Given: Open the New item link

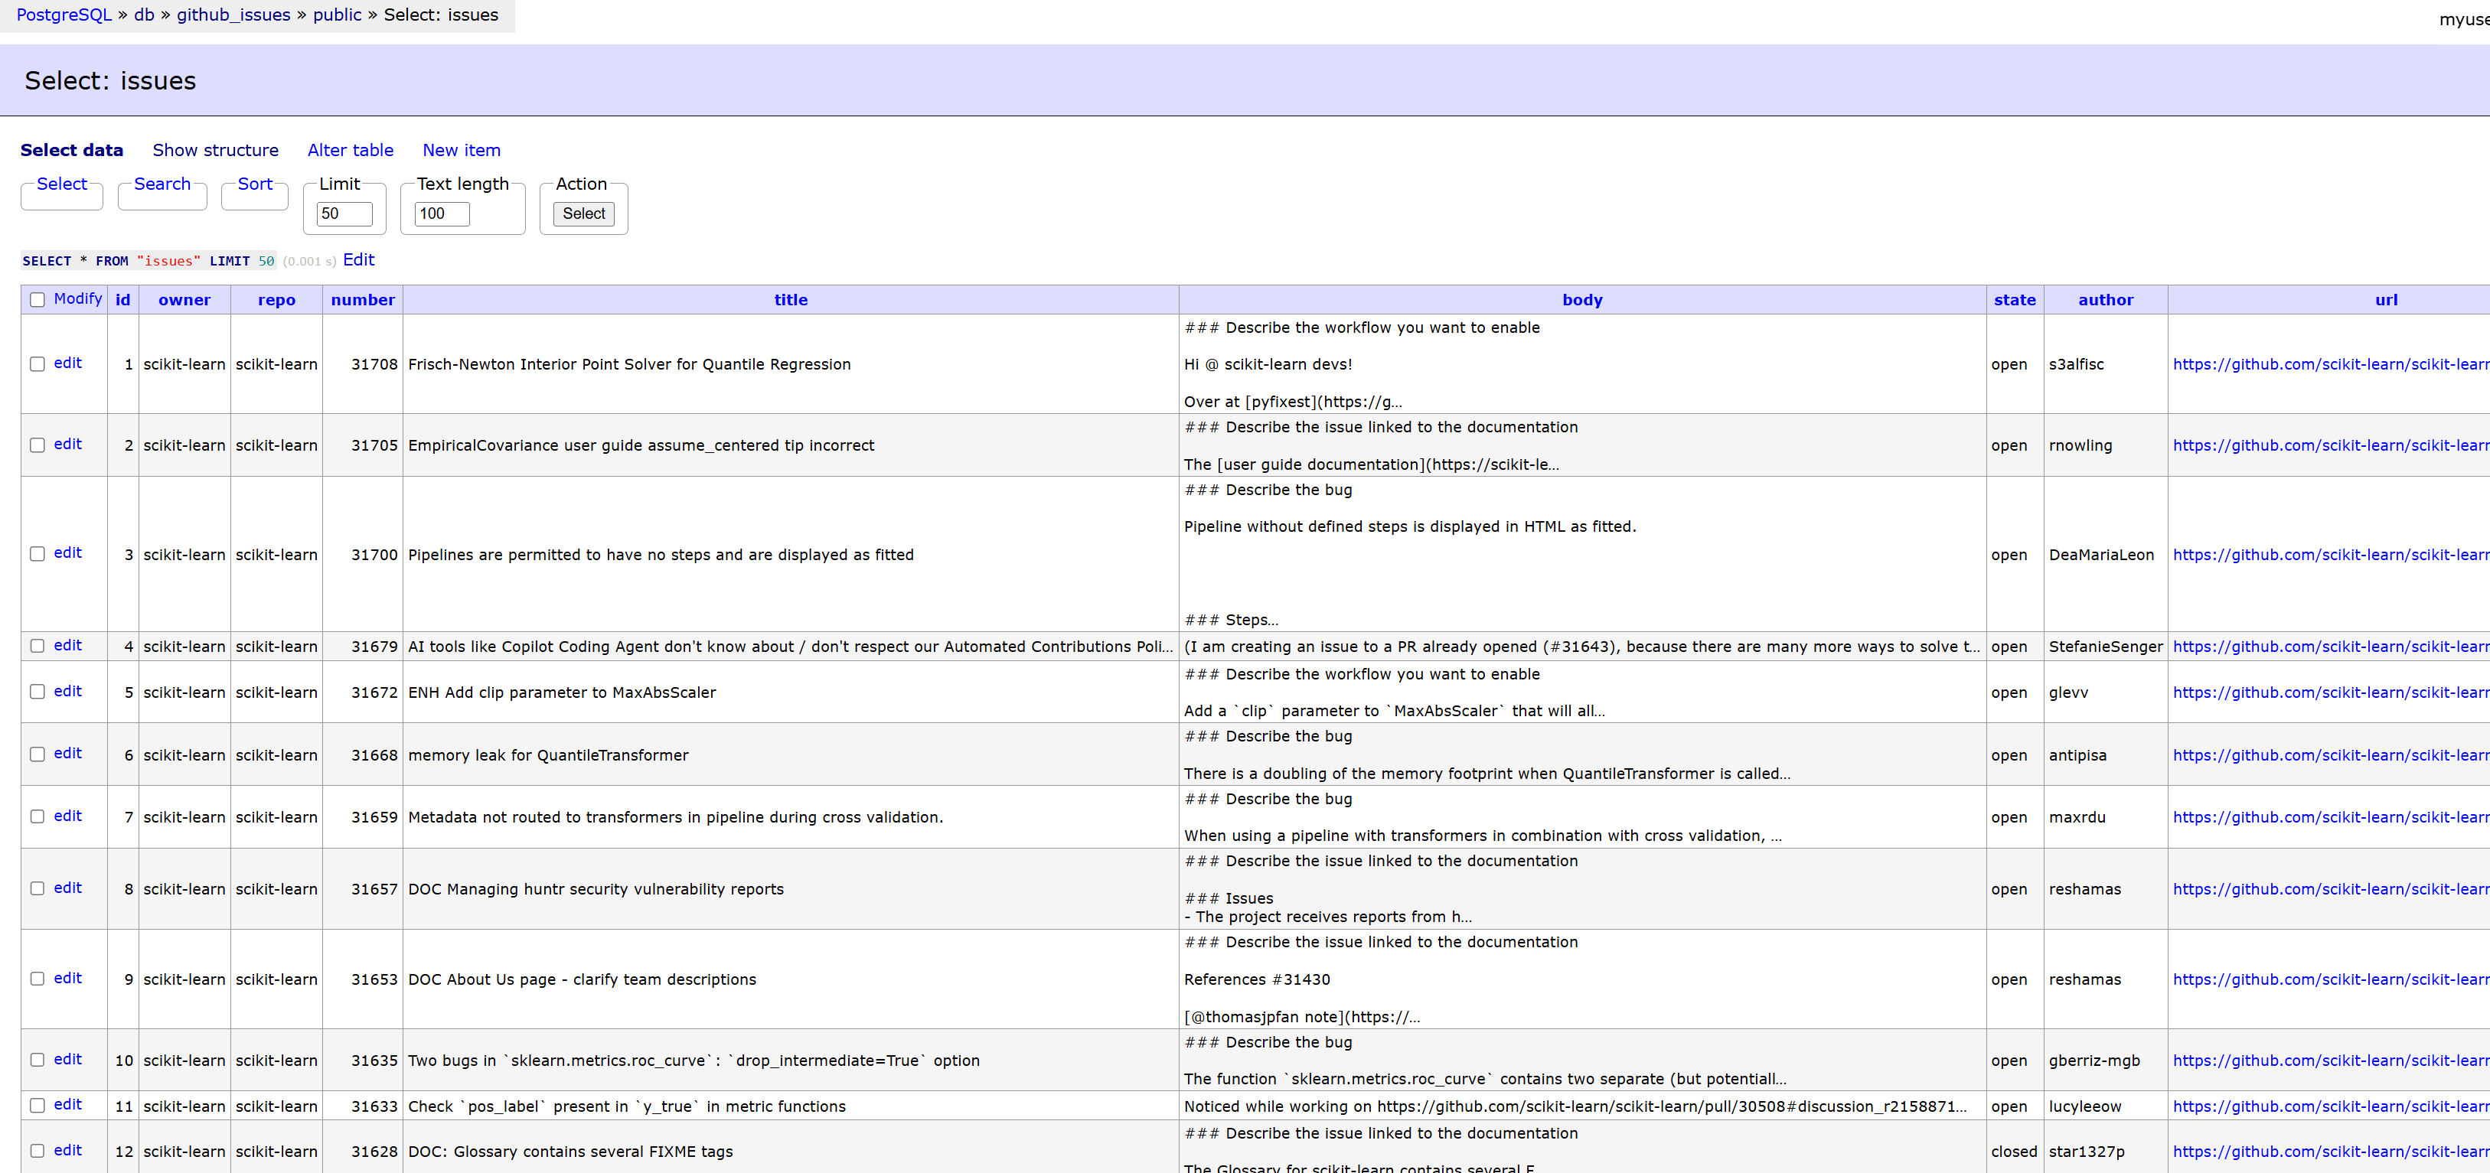Looking at the screenshot, I should tap(461, 150).
